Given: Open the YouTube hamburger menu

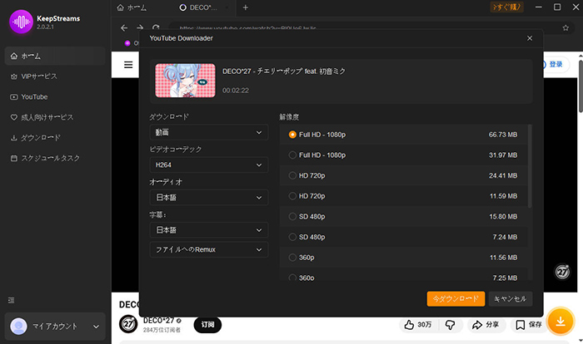Looking at the screenshot, I should pyautogui.click(x=128, y=65).
